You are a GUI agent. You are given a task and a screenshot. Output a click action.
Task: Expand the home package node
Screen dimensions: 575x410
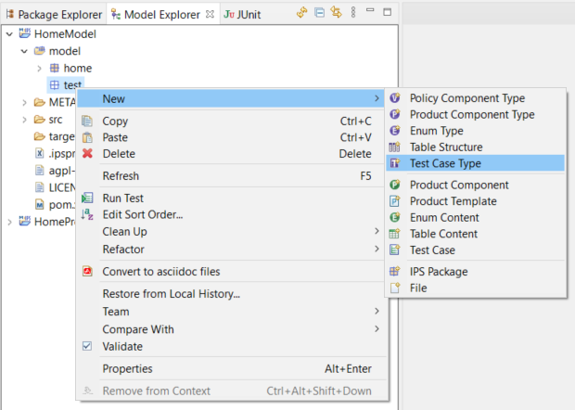(x=39, y=69)
